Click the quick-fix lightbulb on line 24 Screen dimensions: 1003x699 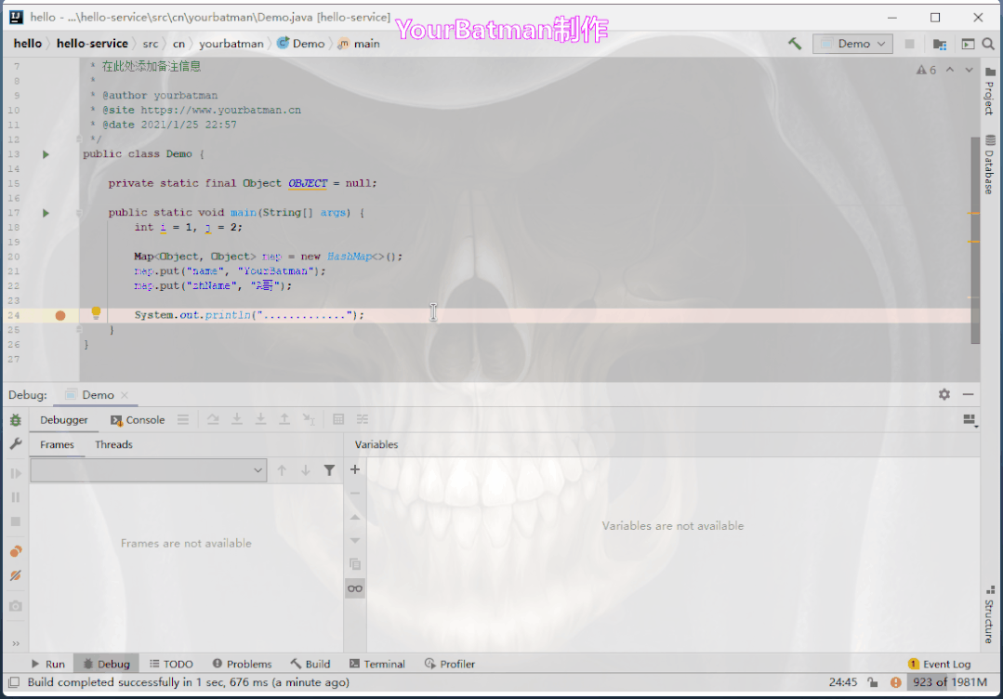pyautogui.click(x=95, y=314)
